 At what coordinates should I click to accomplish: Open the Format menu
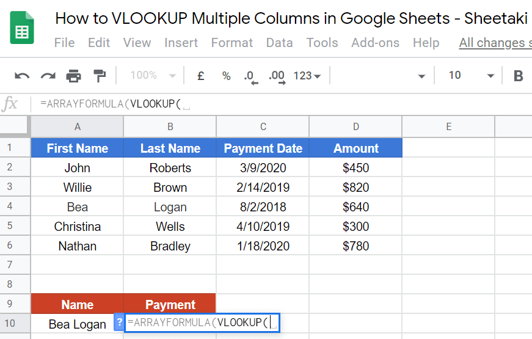click(x=232, y=43)
